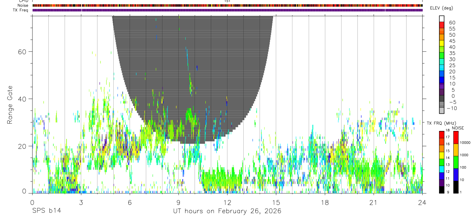
Task: Click the purple TX Freq strip above the plot
Action: [x=227, y=10]
